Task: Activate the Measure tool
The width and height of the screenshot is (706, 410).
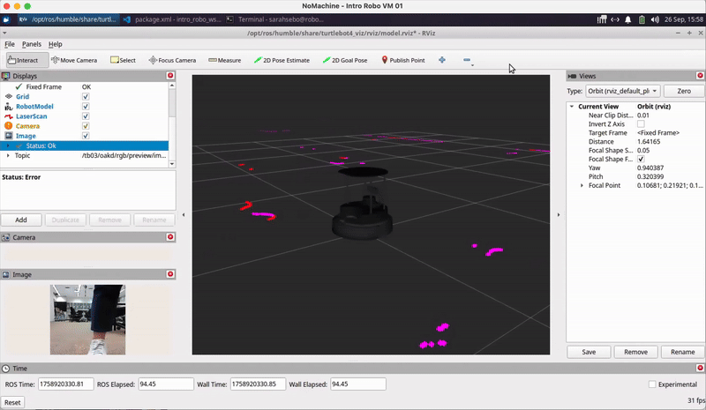Action: 224,60
